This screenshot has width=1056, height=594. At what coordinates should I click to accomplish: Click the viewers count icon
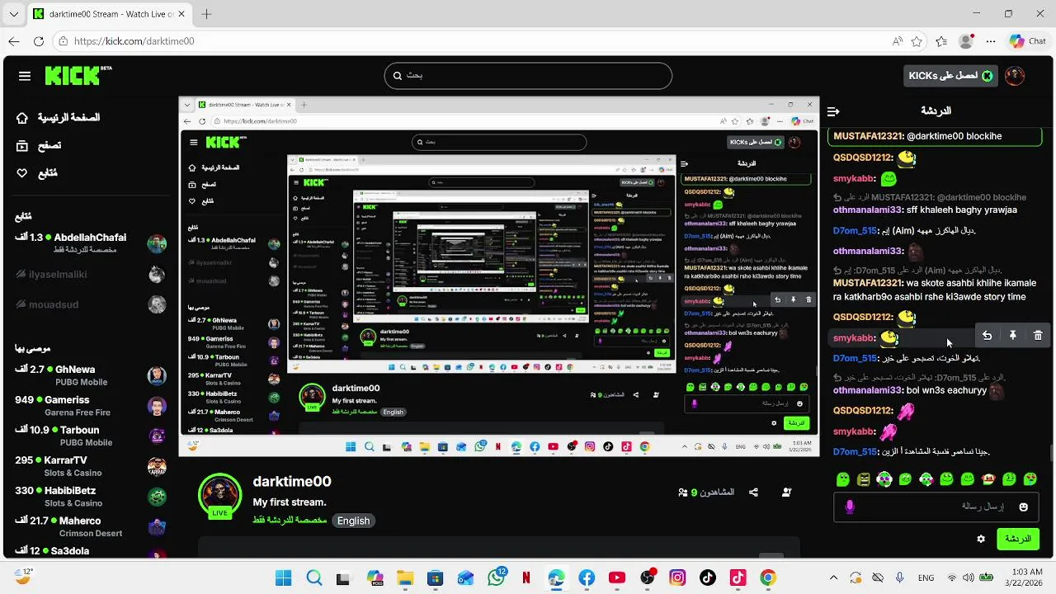coord(683,493)
